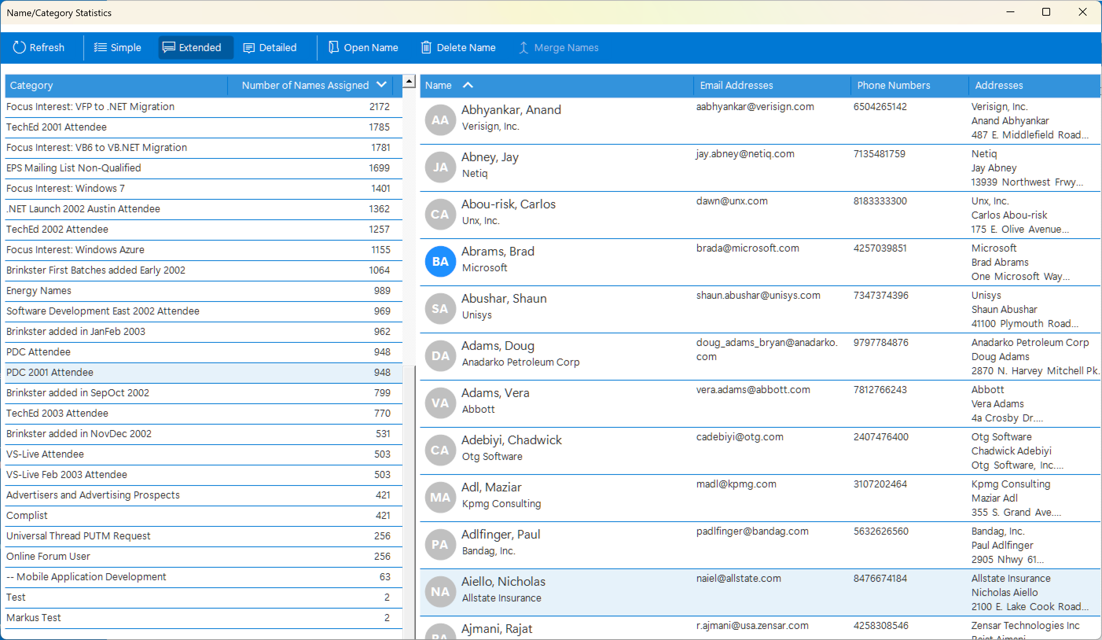Click email naiel@allstate.com
The width and height of the screenshot is (1102, 640).
point(738,579)
